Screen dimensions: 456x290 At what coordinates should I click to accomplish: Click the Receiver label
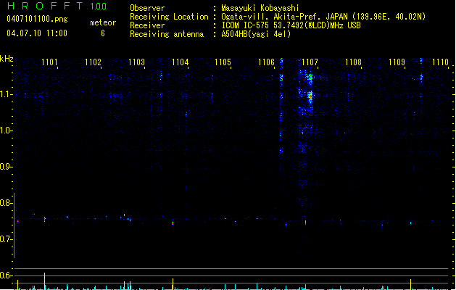pyautogui.click(x=147, y=25)
